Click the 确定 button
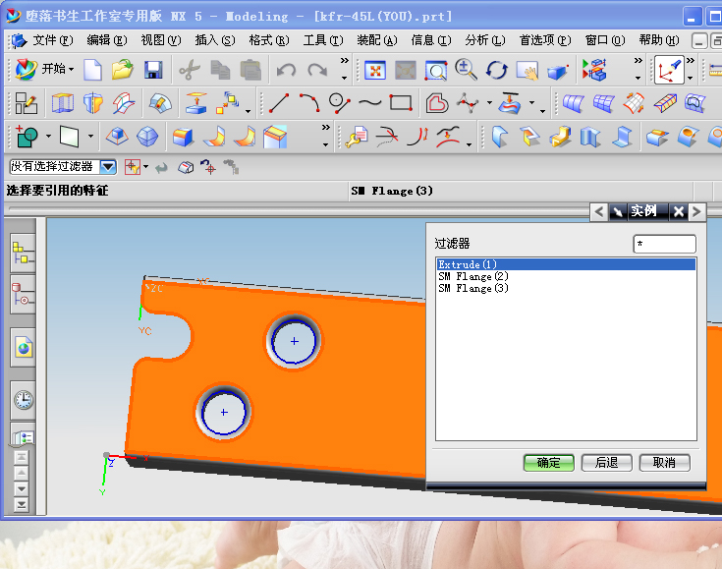 point(548,463)
